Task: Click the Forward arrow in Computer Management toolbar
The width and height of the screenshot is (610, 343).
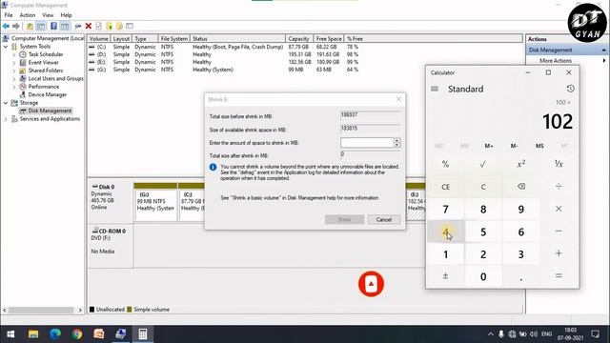Action: click(x=16, y=26)
